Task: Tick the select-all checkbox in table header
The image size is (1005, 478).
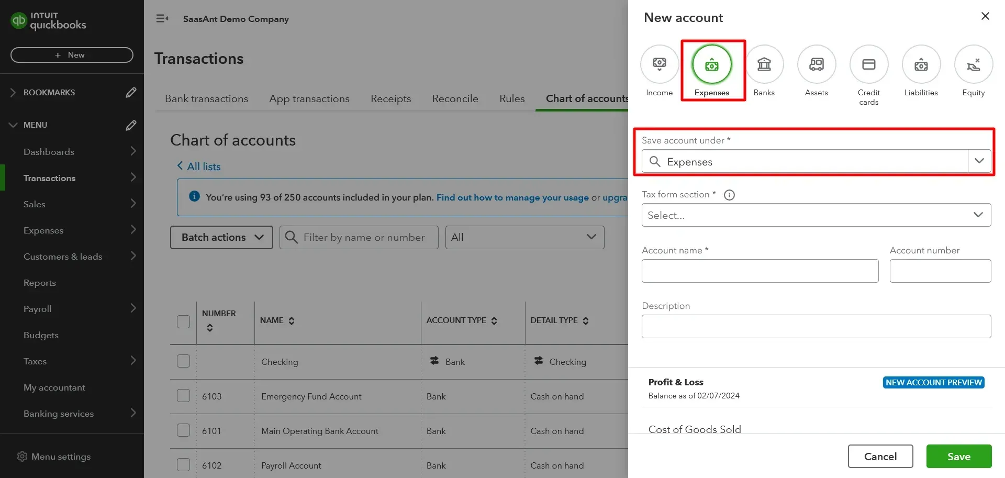Action: point(183,321)
